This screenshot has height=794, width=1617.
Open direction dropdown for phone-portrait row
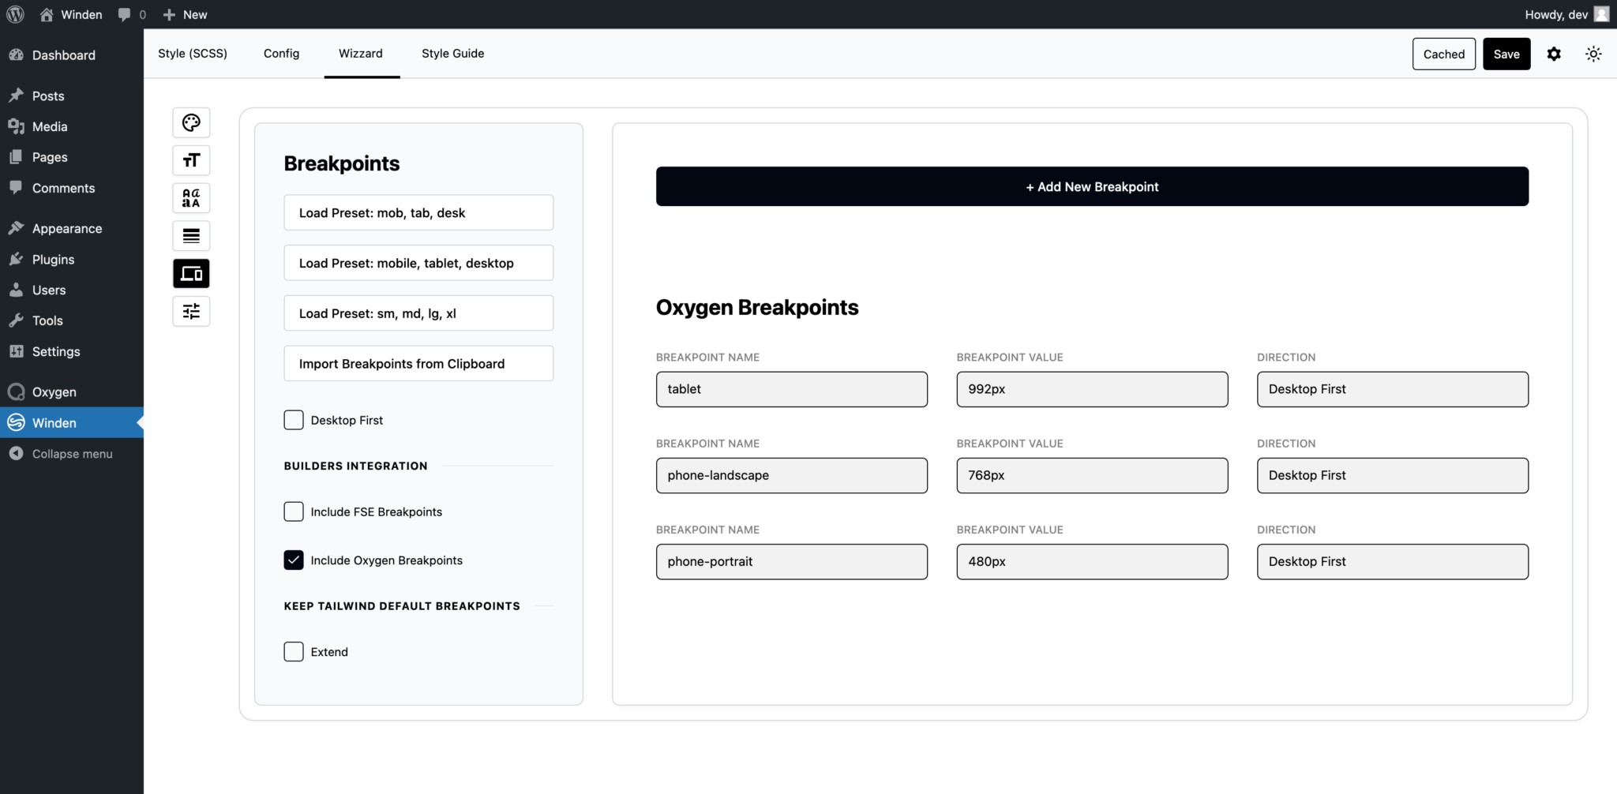(1393, 561)
